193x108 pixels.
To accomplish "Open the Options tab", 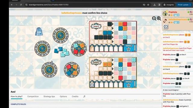I will point(63,97).
